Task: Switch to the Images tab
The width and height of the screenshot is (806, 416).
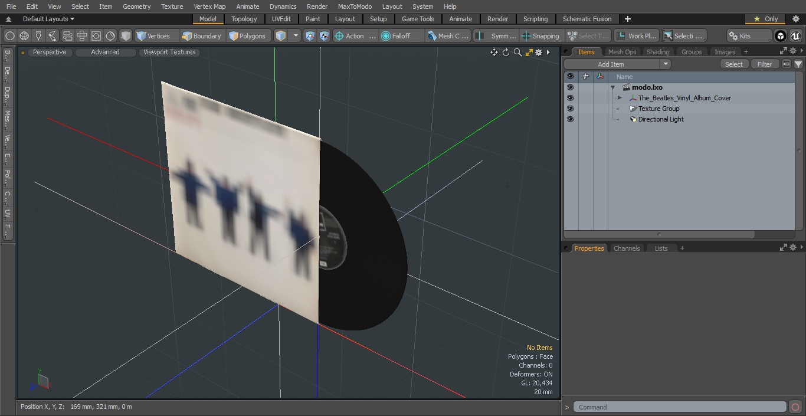Action: (725, 52)
